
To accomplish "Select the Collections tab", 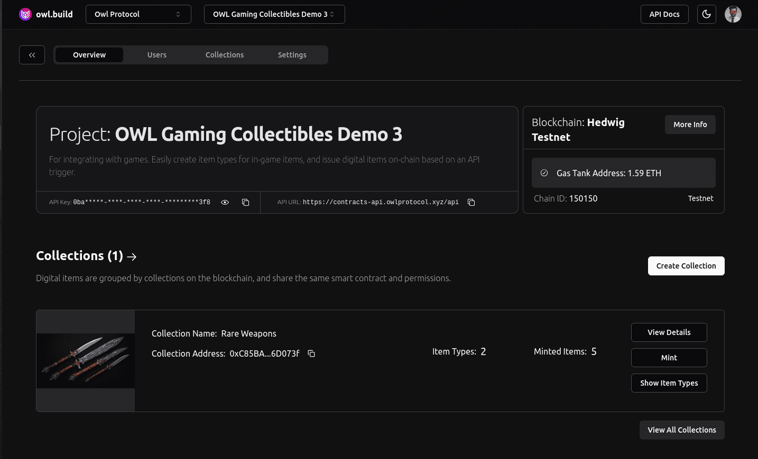I will pyautogui.click(x=224, y=55).
